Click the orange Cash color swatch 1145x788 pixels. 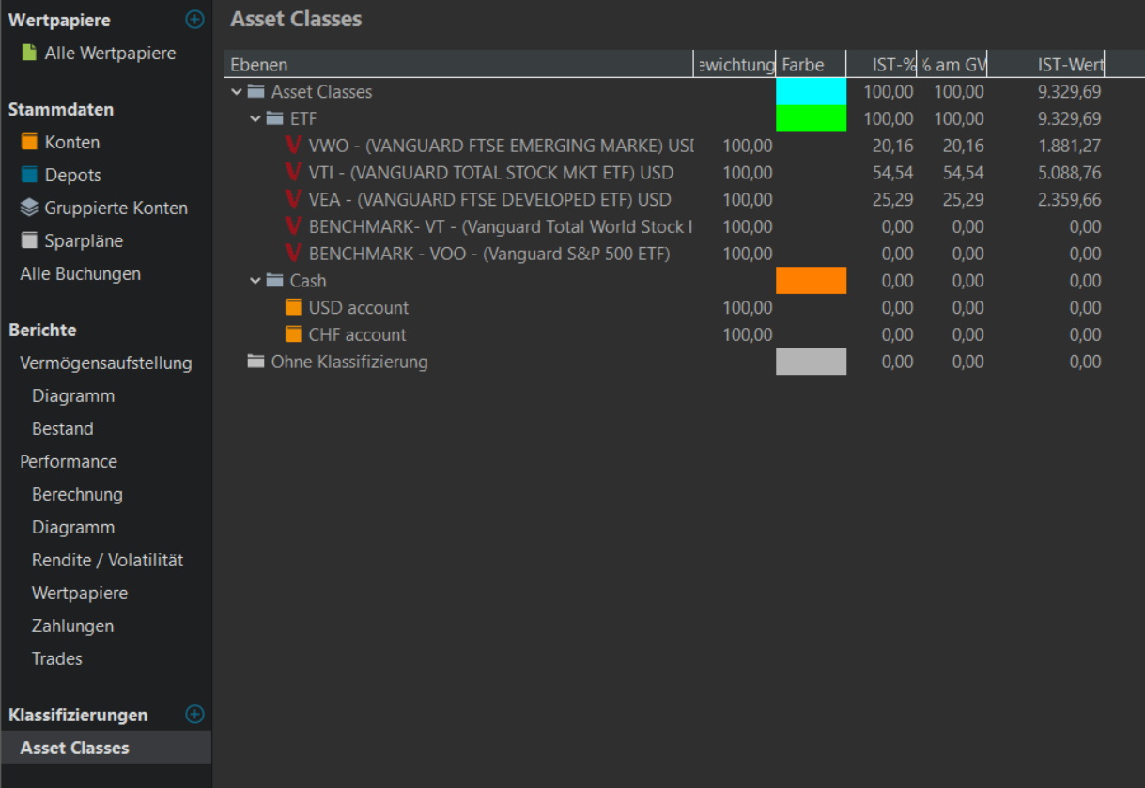pyautogui.click(x=811, y=281)
